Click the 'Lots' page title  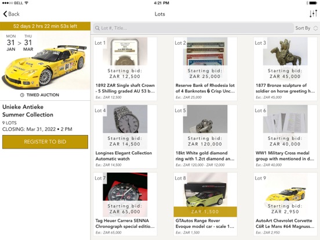[160, 14]
